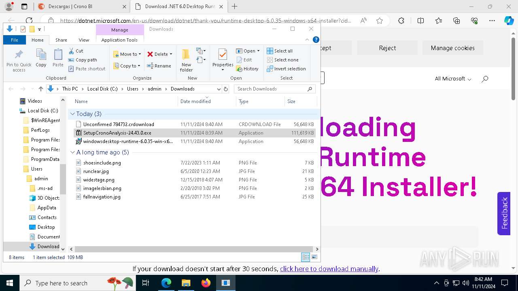Go up one folder level
518x291 pixels.
(x=40, y=89)
